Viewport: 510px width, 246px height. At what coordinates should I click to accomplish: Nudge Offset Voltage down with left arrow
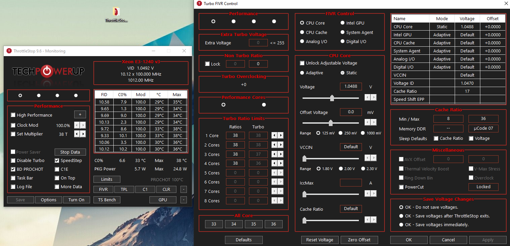tap(367, 122)
